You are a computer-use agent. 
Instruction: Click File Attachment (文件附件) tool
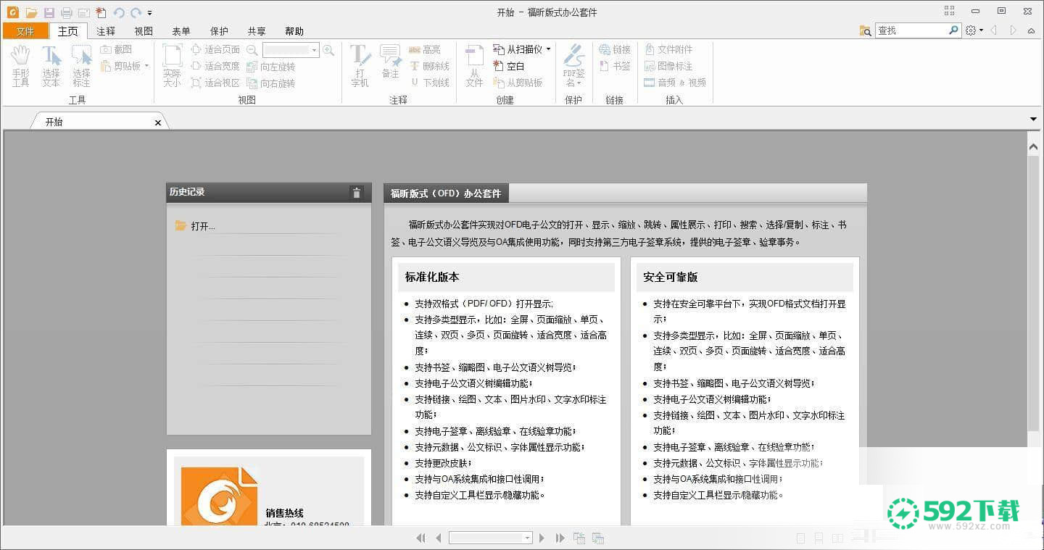[x=668, y=49]
